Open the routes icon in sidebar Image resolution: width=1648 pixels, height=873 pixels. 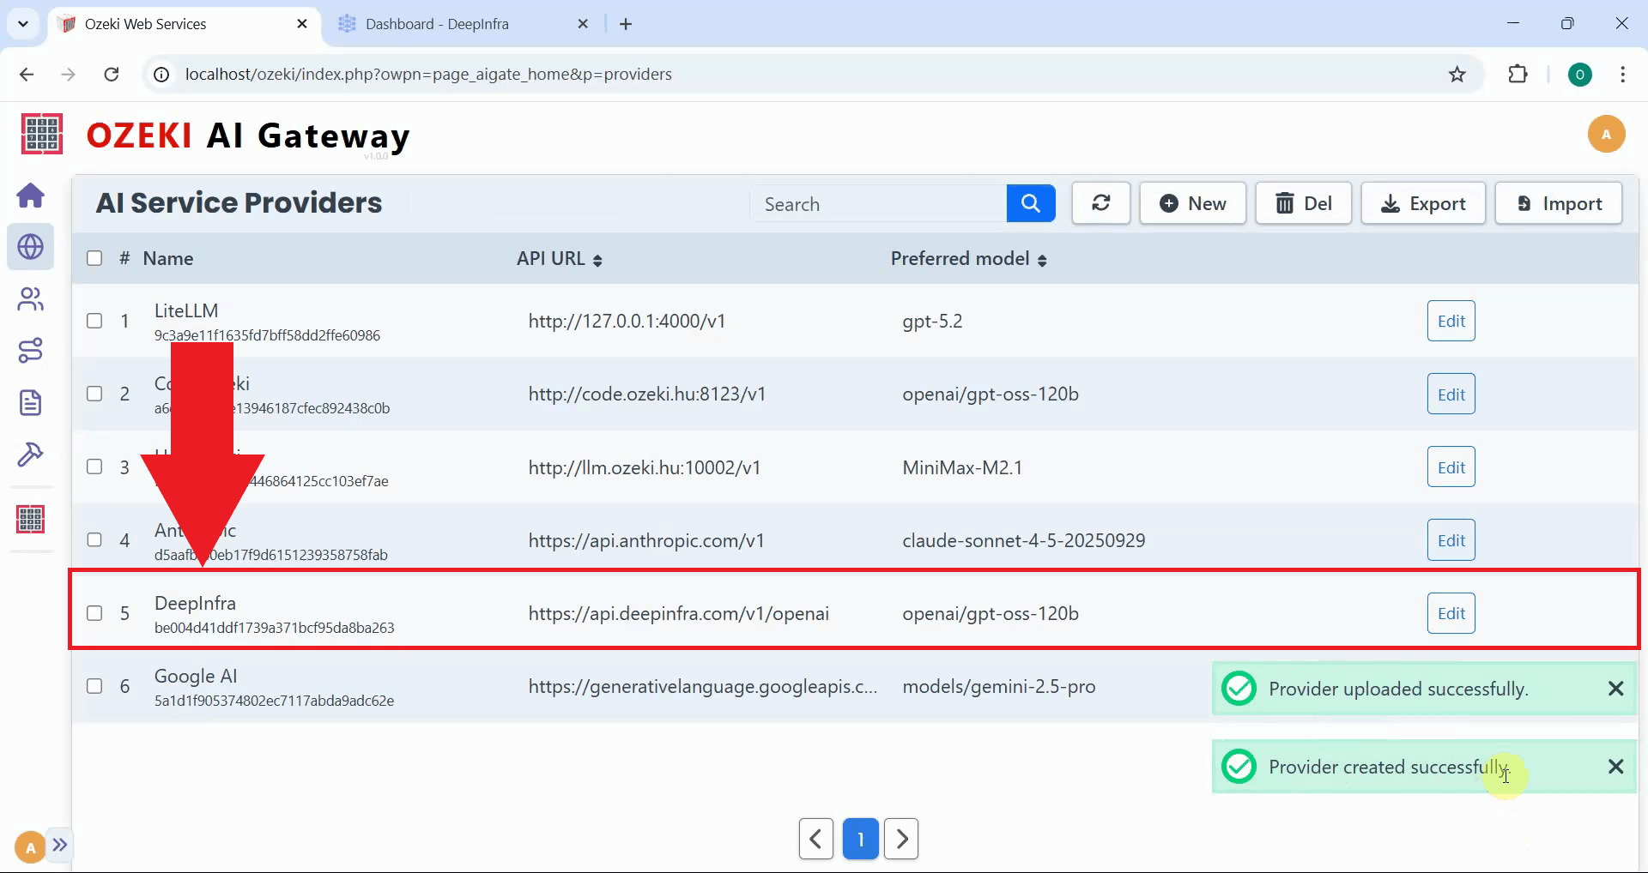click(31, 350)
